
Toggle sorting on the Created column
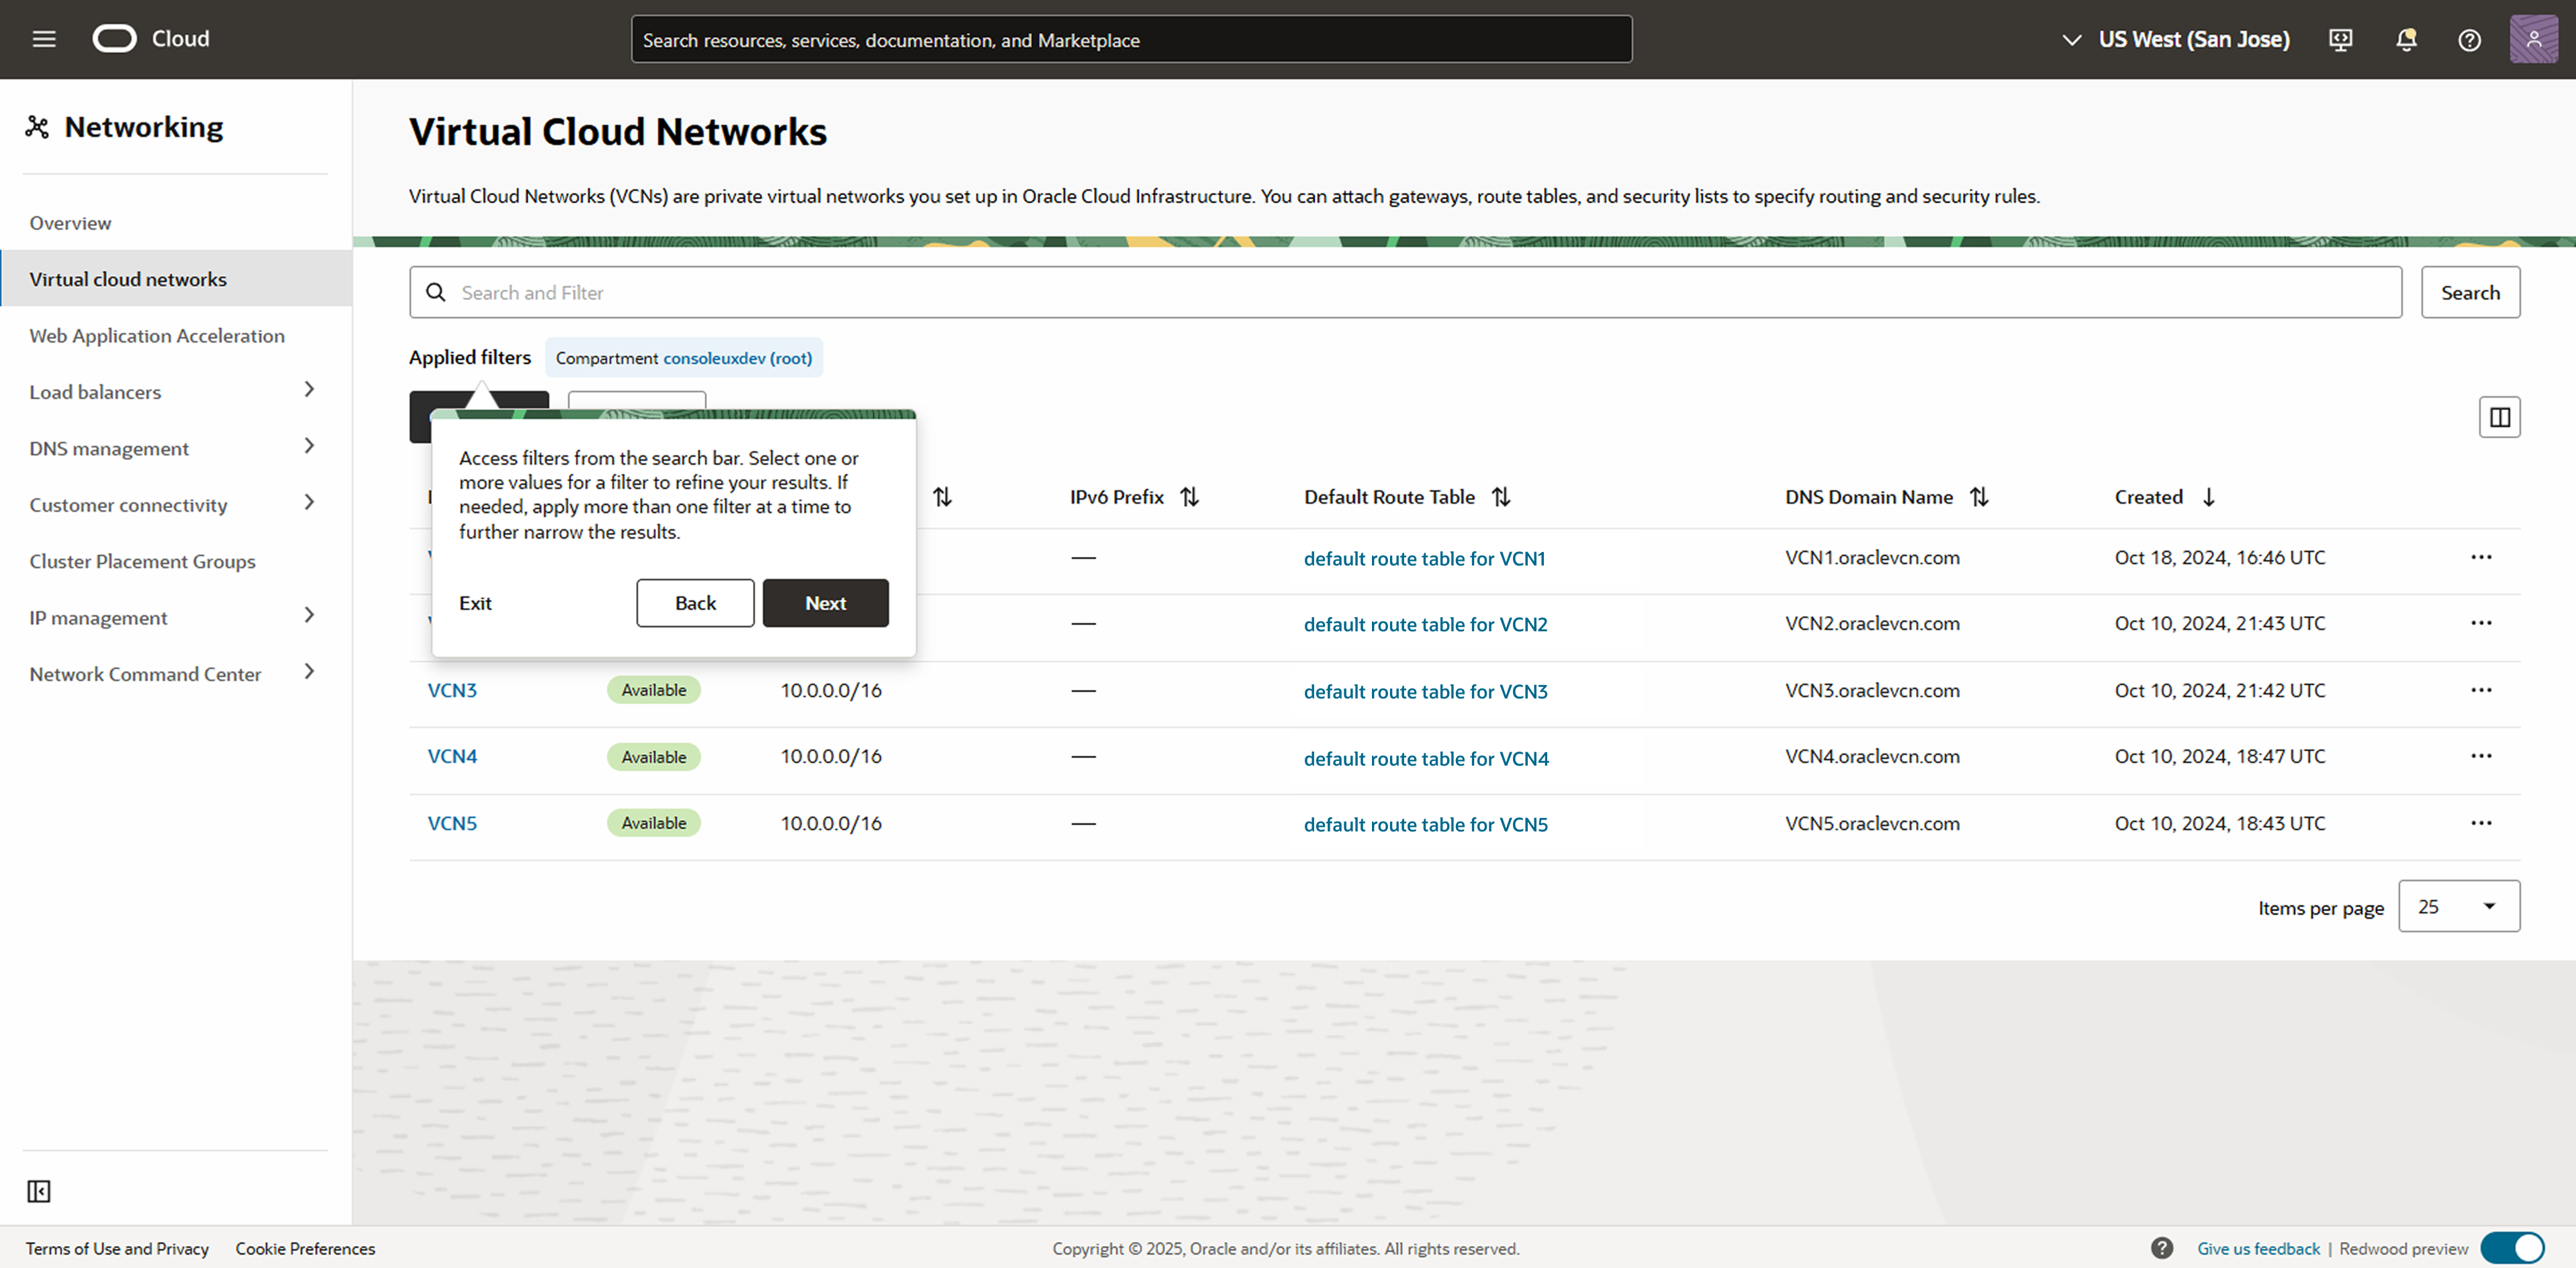pyautogui.click(x=2209, y=496)
